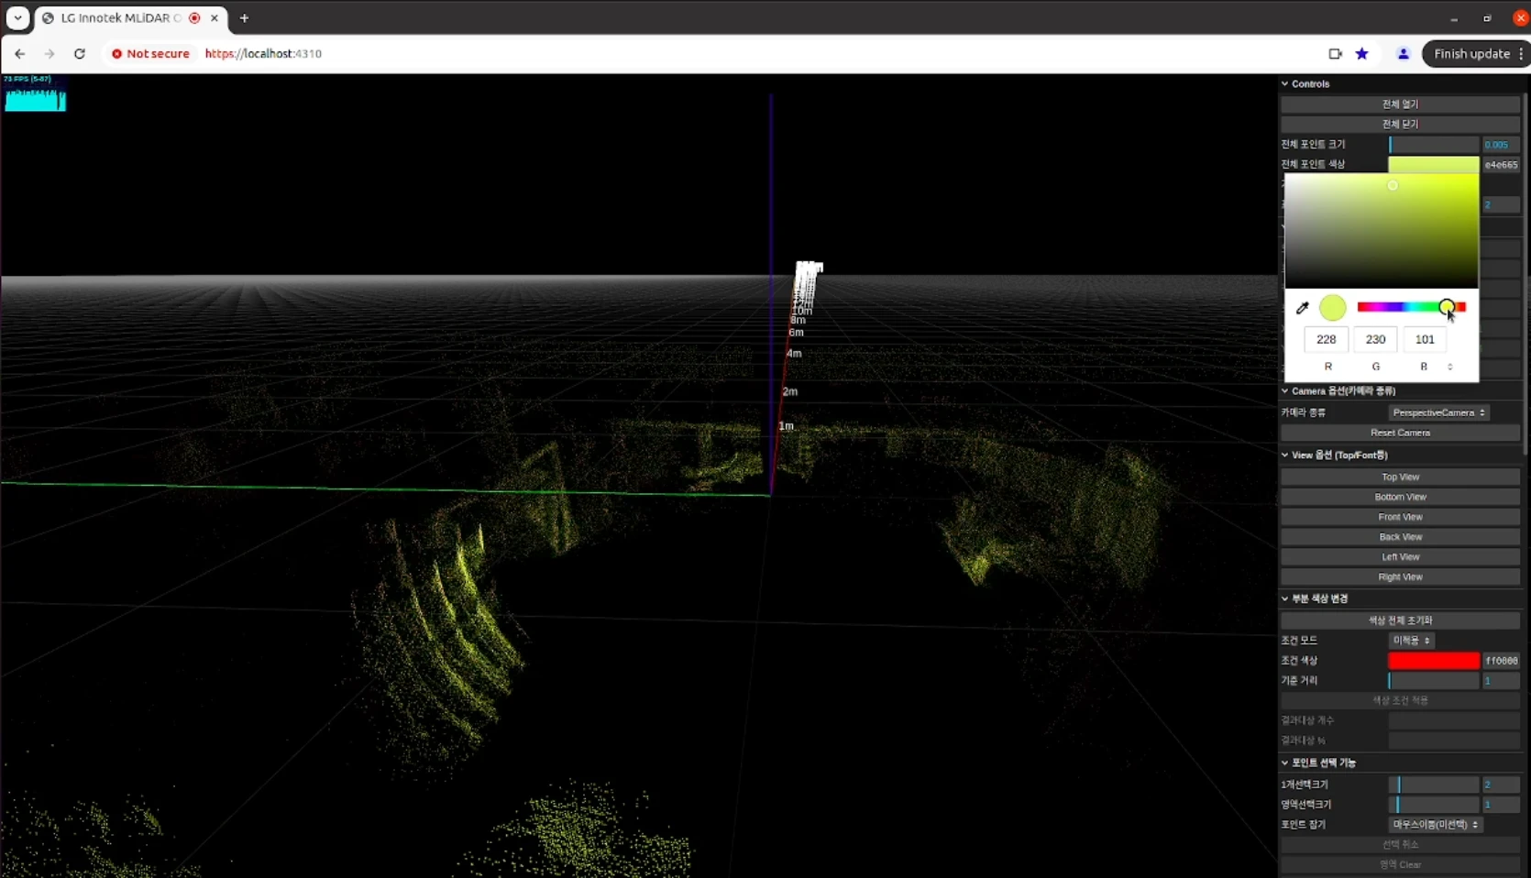Click the 영역 Clear button
The height and width of the screenshot is (878, 1531).
tap(1400, 865)
